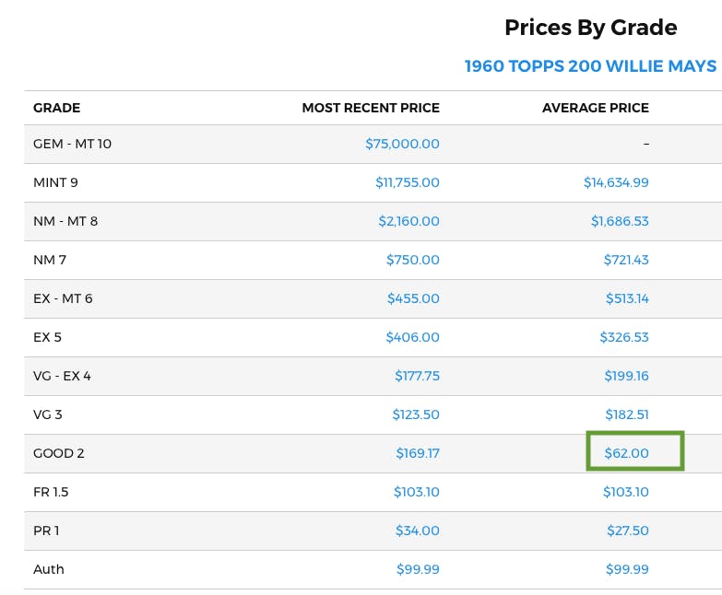
Task: Select NM 7 average price $721.43
Action: click(x=625, y=260)
